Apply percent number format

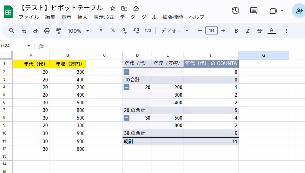[x=113, y=31]
